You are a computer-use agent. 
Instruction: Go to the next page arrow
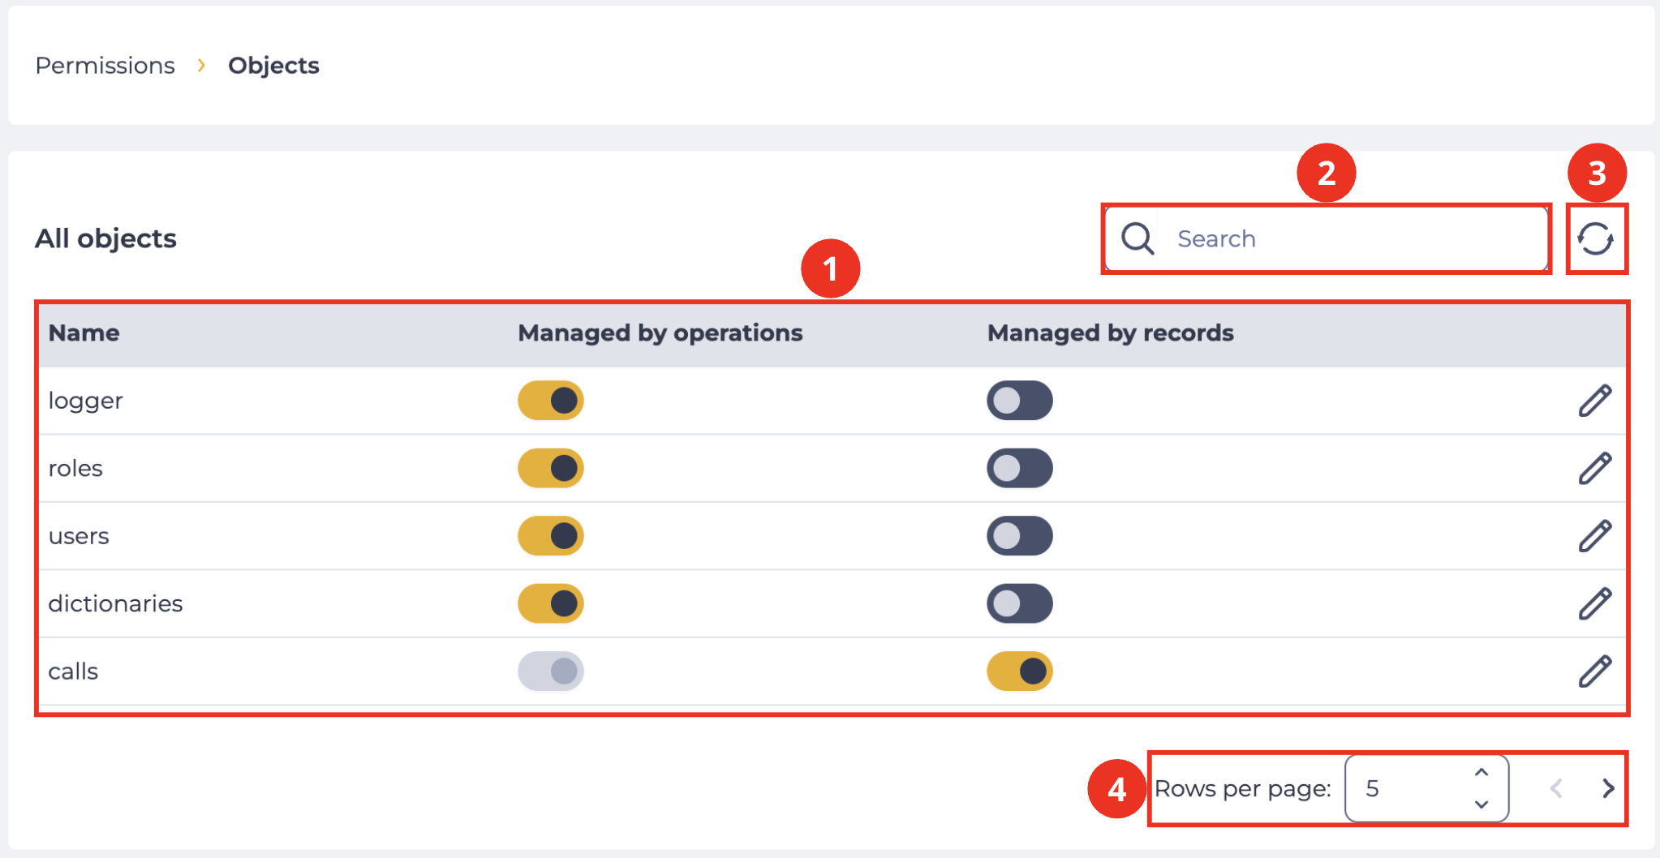coord(1608,788)
